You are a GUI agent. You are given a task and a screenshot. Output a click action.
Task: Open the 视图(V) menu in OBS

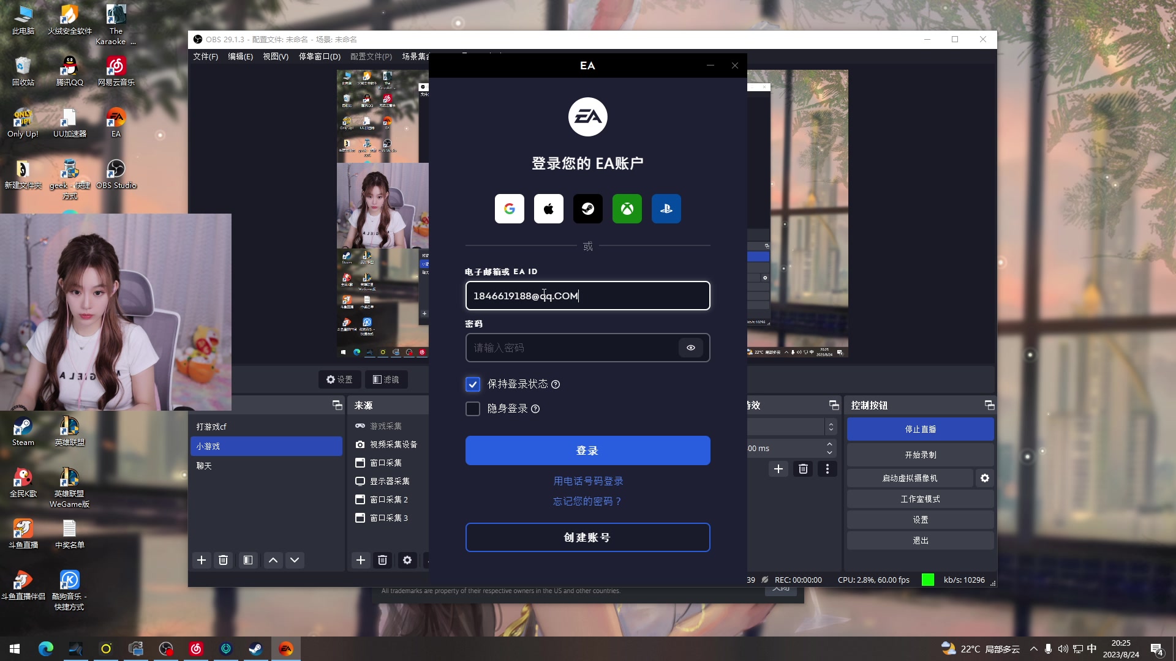276,56
